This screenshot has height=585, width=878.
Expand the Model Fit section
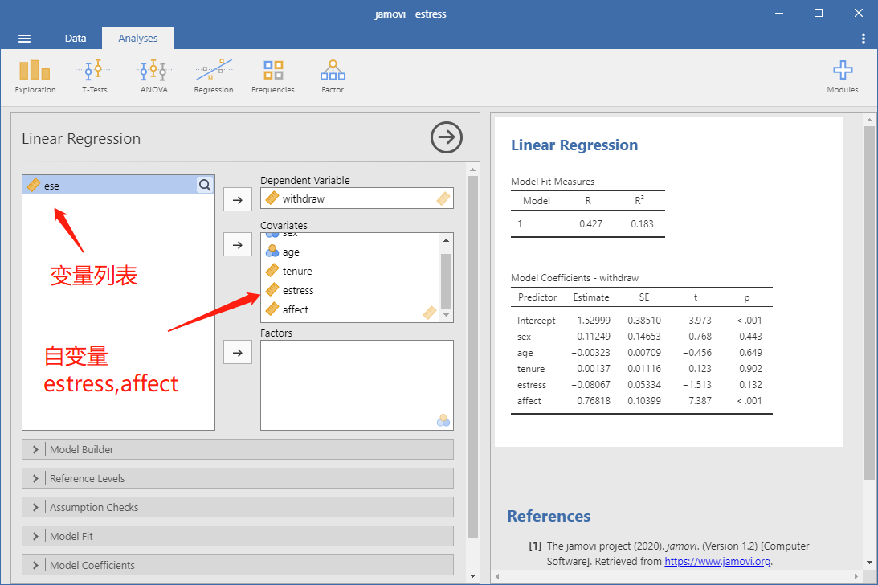click(x=238, y=536)
